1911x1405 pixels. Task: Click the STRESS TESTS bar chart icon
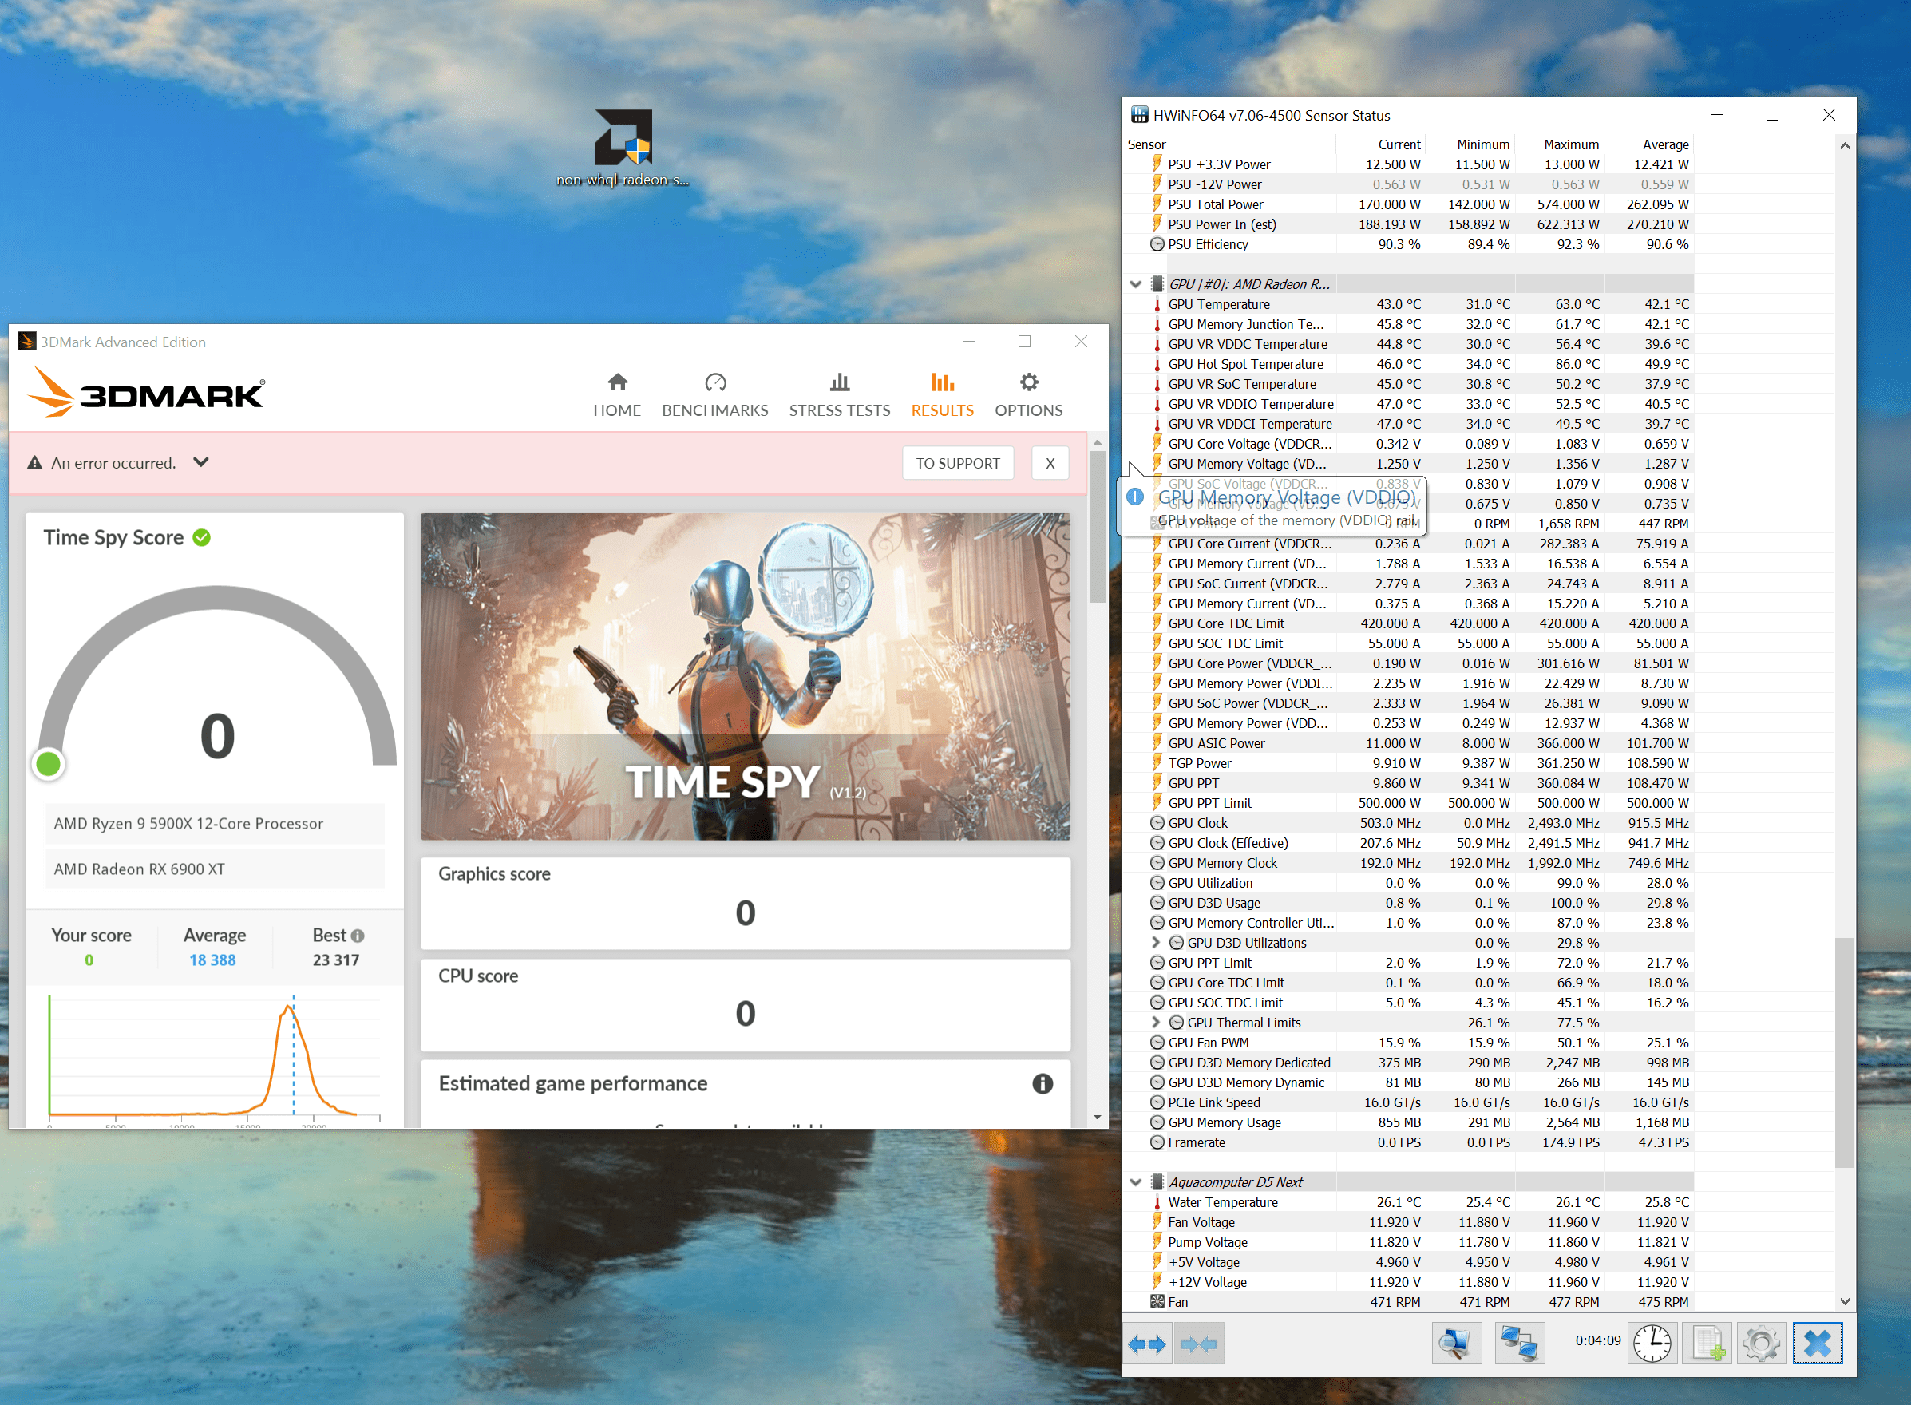click(840, 382)
